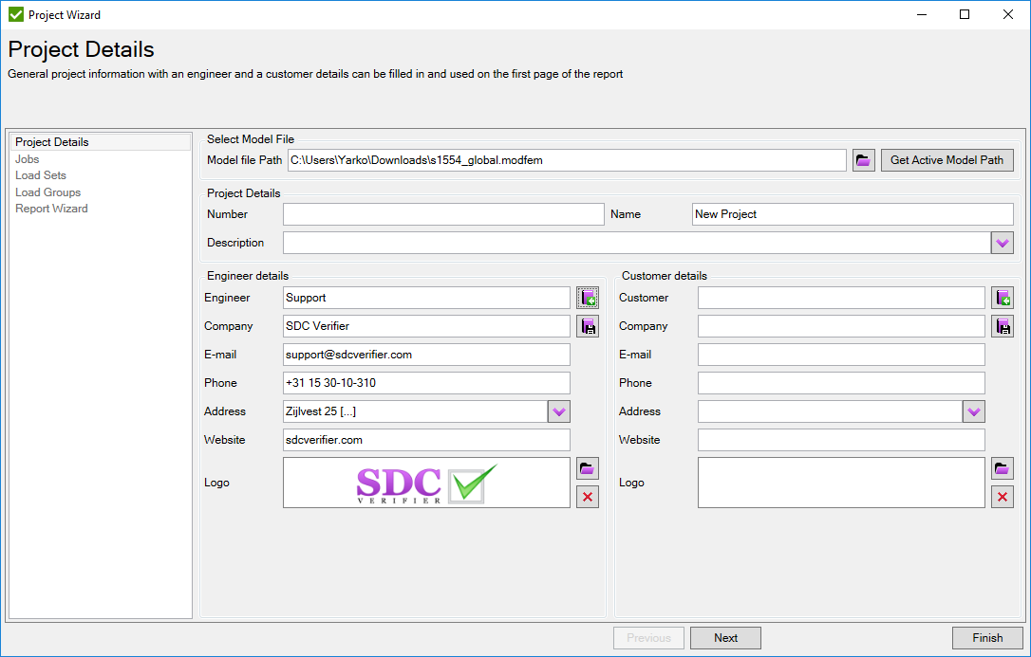Focus the engineer Phone field
This screenshot has width=1031, height=657.
pyautogui.click(x=426, y=383)
